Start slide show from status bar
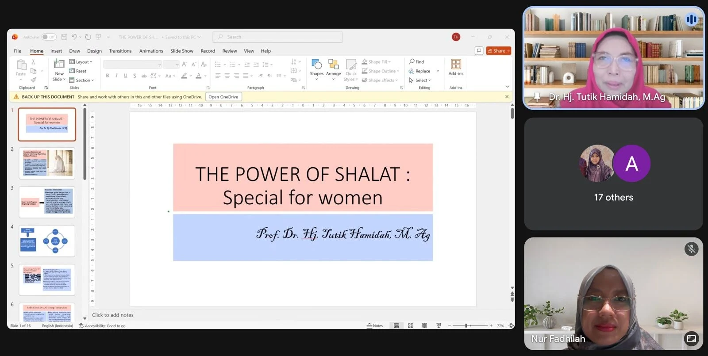 tap(439, 325)
